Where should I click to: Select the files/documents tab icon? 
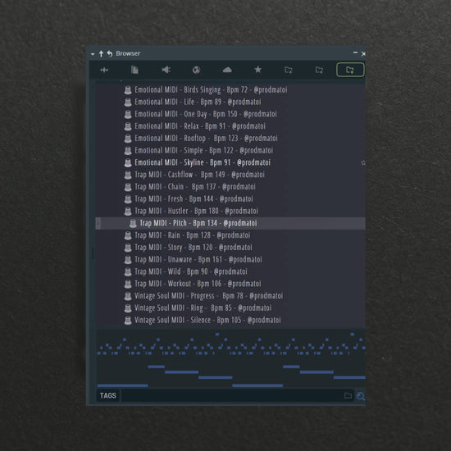click(134, 70)
